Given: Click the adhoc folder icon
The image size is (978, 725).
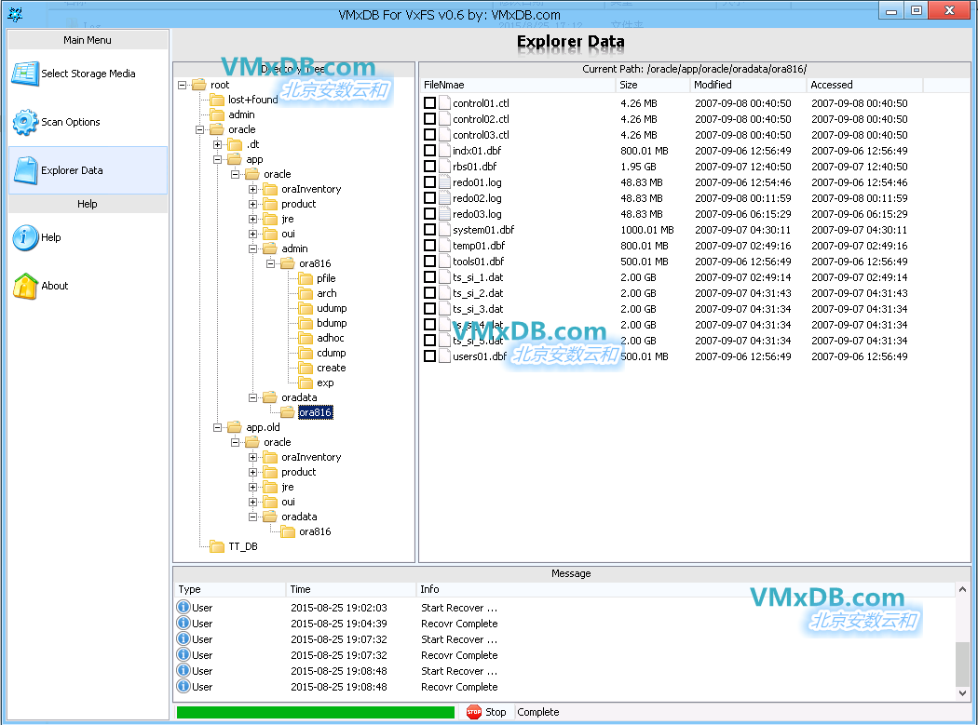Looking at the screenshot, I should click(305, 338).
